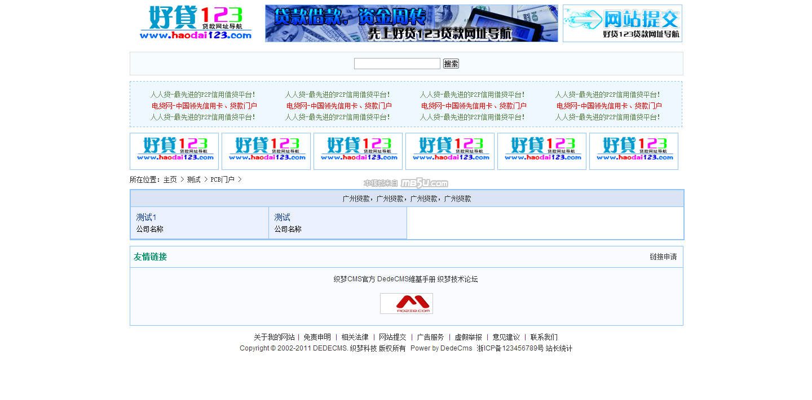Click the red aozia.com partner logo
812x400 pixels.
point(406,304)
